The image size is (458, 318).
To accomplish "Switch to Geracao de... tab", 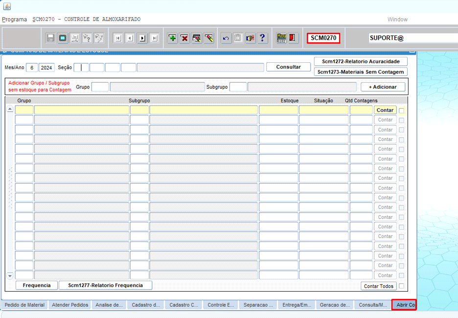I will click(335, 305).
